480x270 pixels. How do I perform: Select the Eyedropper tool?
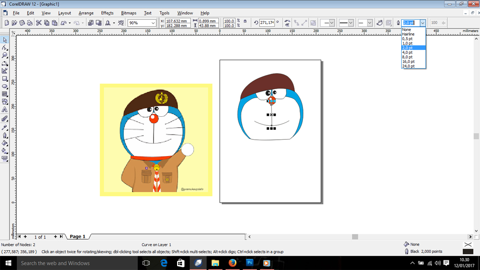tap(5, 127)
